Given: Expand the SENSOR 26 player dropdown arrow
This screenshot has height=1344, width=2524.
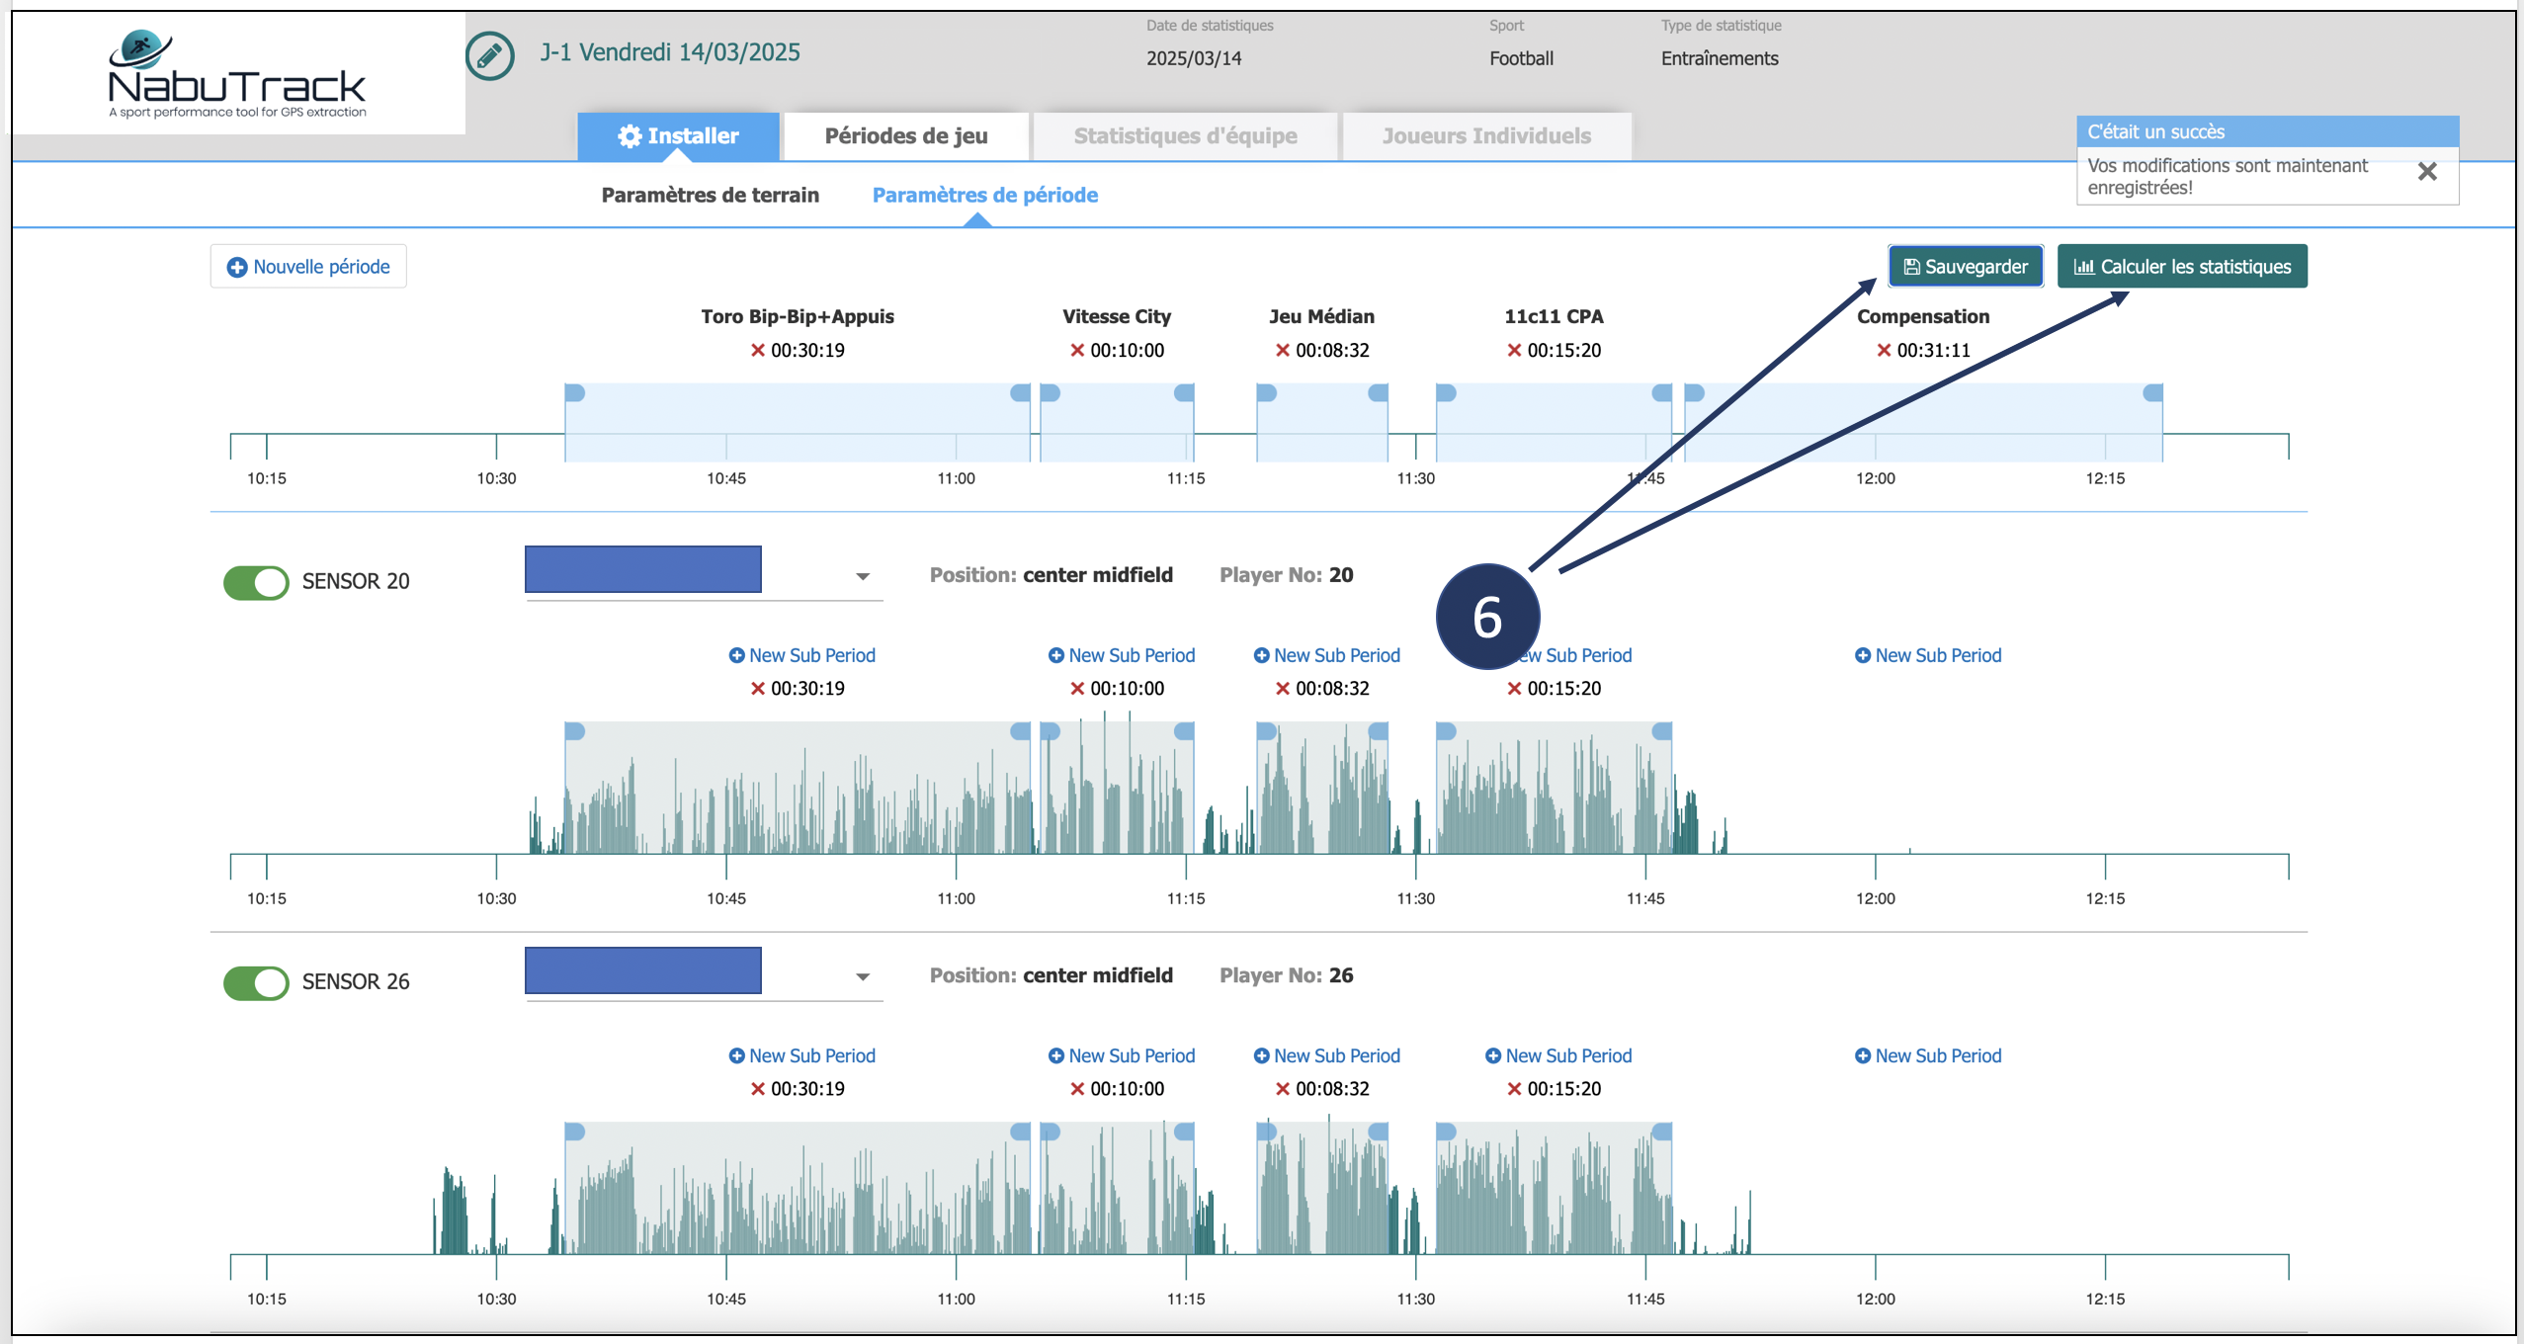Looking at the screenshot, I should [x=863, y=976].
